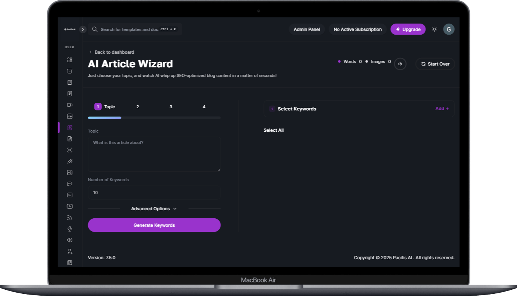Open the chat bubble icon in sidebar
Image resolution: width=517 pixels, height=296 pixels.
(70, 184)
